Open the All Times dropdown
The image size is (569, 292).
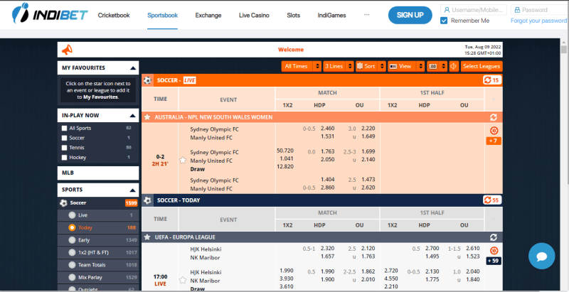click(x=301, y=66)
